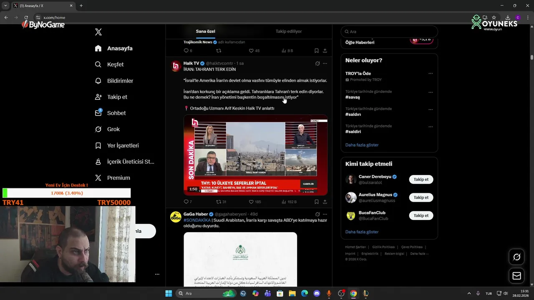Open the floating Grok button
The image size is (534, 300).
pos(516,257)
